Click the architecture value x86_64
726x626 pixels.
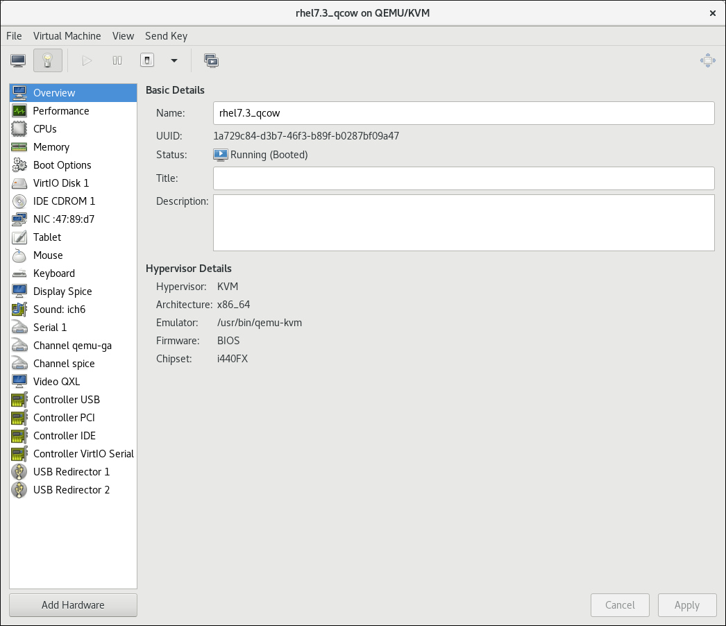point(233,305)
